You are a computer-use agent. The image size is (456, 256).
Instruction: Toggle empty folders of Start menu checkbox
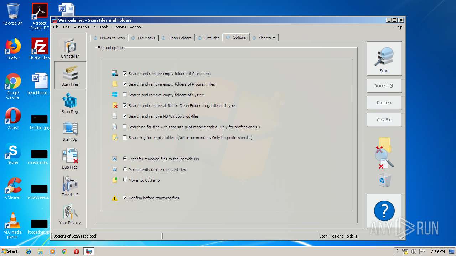[125, 74]
